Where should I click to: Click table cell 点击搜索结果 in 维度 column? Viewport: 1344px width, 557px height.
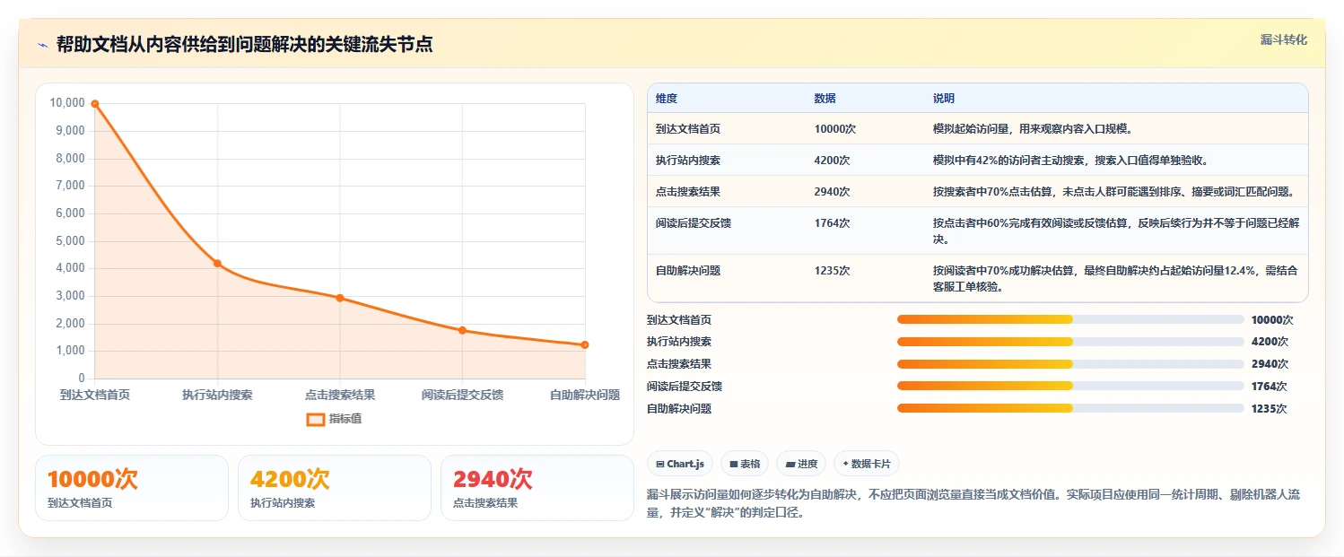click(x=687, y=192)
